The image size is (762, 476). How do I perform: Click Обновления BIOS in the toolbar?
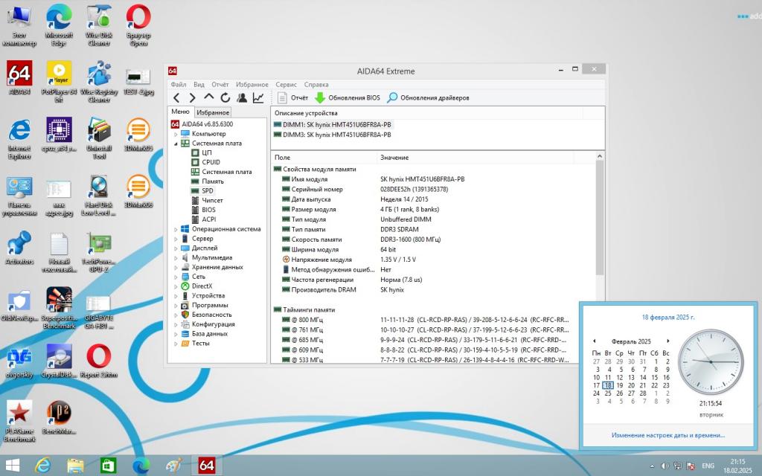coord(348,97)
